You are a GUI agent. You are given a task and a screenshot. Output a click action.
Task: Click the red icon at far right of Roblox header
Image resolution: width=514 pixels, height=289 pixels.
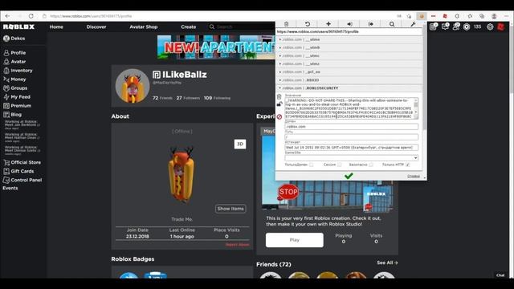pos(501,26)
